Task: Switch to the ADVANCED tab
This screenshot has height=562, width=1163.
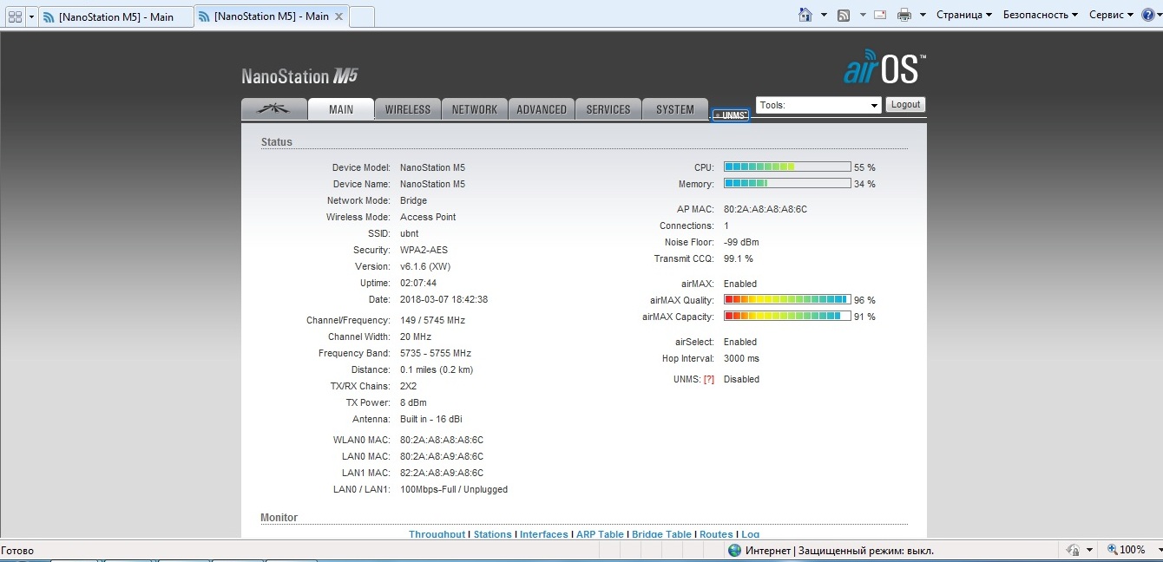Action: click(x=542, y=109)
